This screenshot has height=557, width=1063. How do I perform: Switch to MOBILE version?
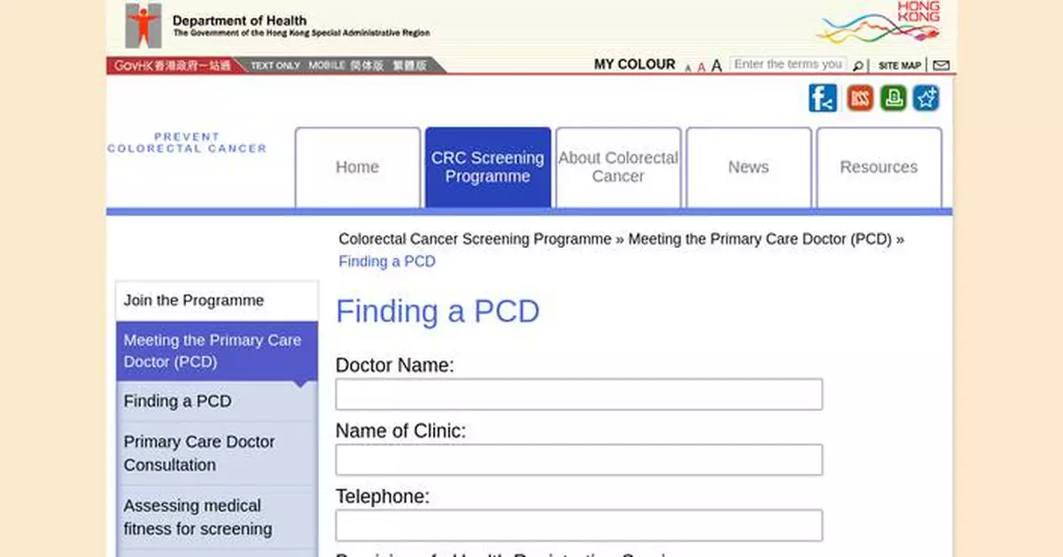point(324,65)
